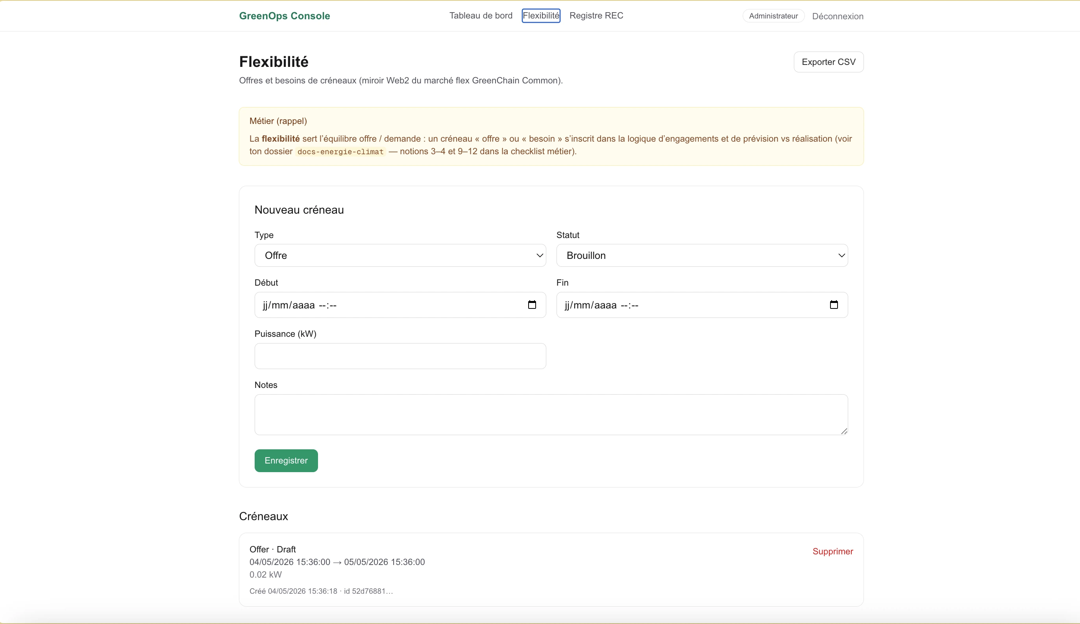Click the GreenOps Console logo link
This screenshot has width=1080, height=624.
285,16
